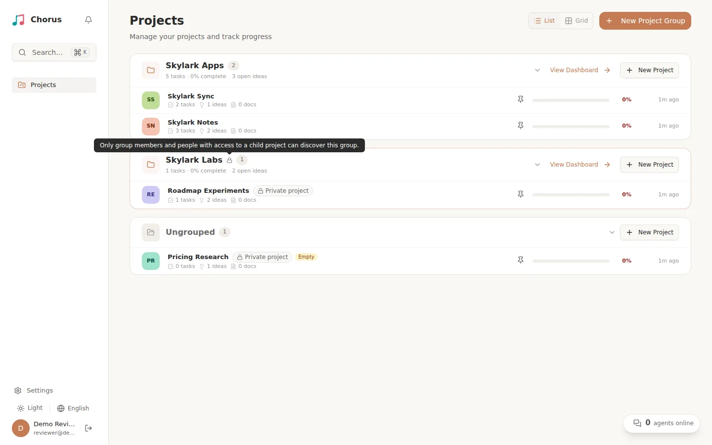Image resolution: width=712 pixels, height=445 pixels.
Task: Collapse the Ungrouped section chevron
Action: (x=612, y=232)
